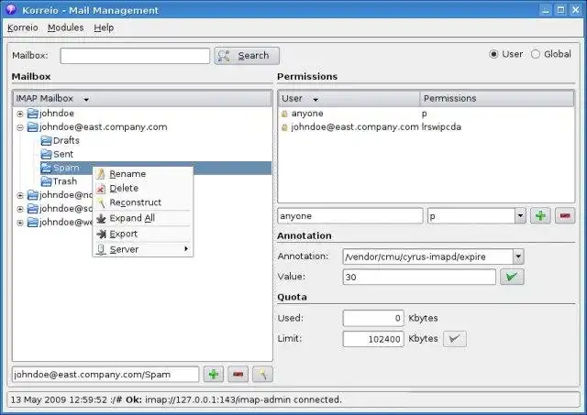This screenshot has width=587, height=415.
Task: Expand the johndoe@we... mailbox node
Action: 20,223
